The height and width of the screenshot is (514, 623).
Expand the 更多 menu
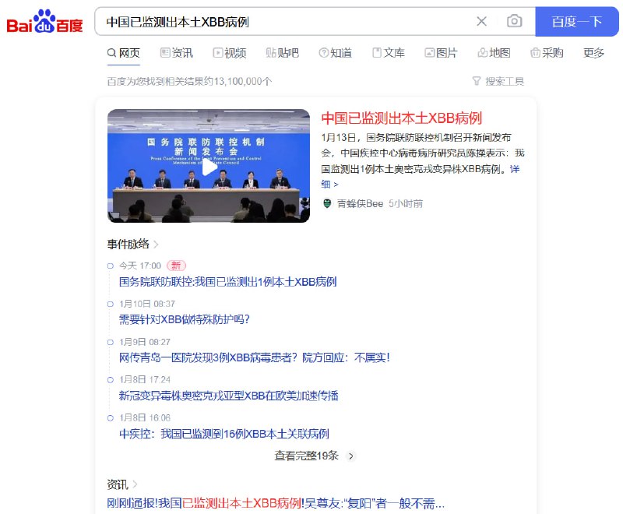click(593, 53)
